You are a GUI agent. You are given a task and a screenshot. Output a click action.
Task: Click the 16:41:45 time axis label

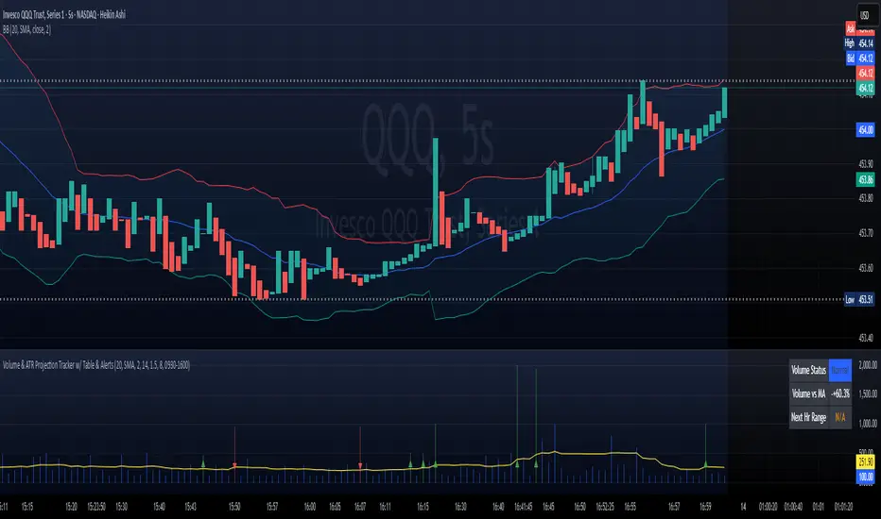pyautogui.click(x=523, y=507)
